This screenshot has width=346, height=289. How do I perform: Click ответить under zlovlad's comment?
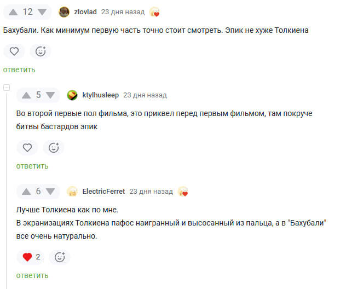click(x=19, y=70)
